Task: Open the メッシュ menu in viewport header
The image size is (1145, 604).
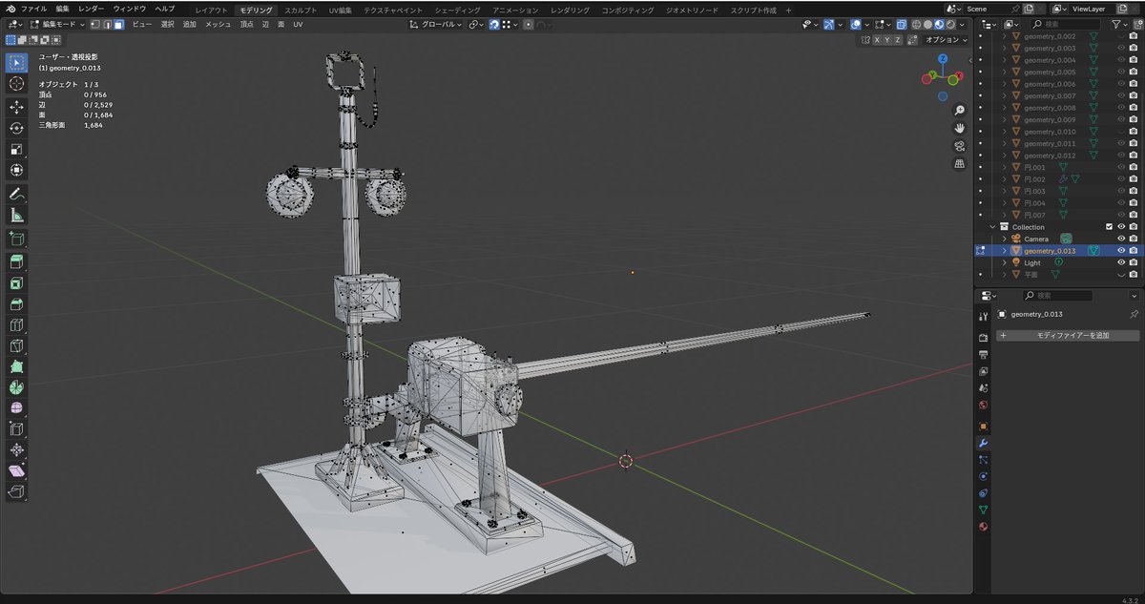Action: click(219, 24)
